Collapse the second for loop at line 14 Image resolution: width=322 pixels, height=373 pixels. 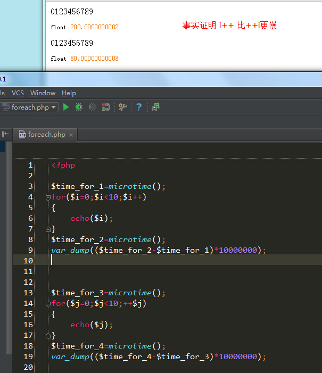click(48, 304)
